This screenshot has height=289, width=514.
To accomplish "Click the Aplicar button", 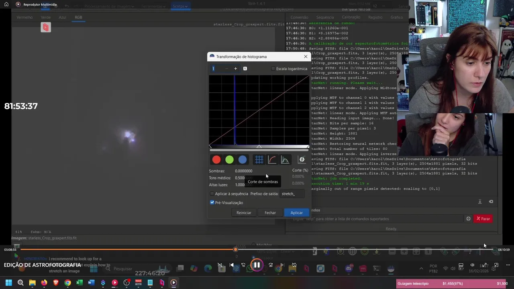I will [297, 213].
